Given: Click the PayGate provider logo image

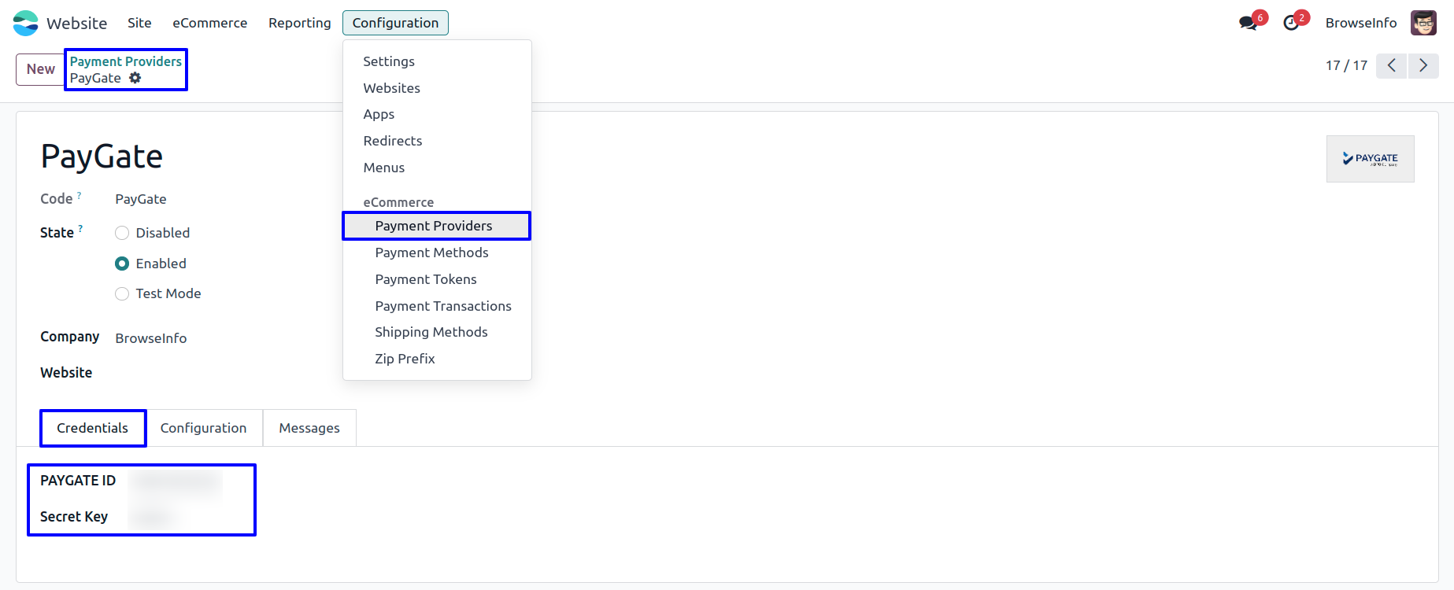Looking at the screenshot, I should [1370, 159].
